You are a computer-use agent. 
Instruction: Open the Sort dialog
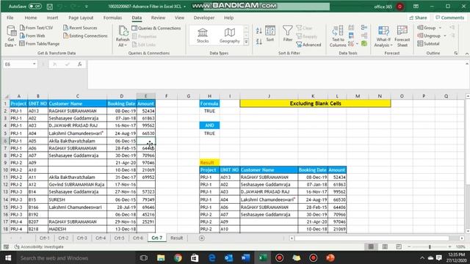pos(270,34)
